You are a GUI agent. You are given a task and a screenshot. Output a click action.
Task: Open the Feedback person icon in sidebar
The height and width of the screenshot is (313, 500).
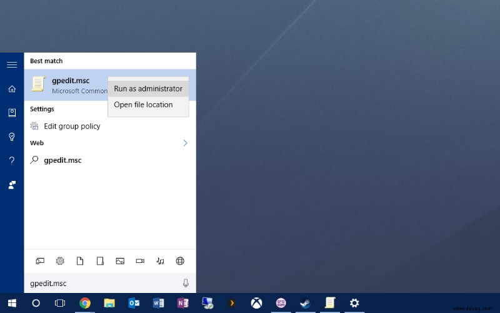pos(12,185)
